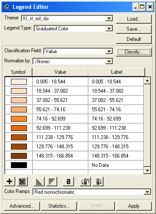Select the black No Data swatch
This screenshot has height=214, width=156.
pyautogui.click(x=19, y=165)
